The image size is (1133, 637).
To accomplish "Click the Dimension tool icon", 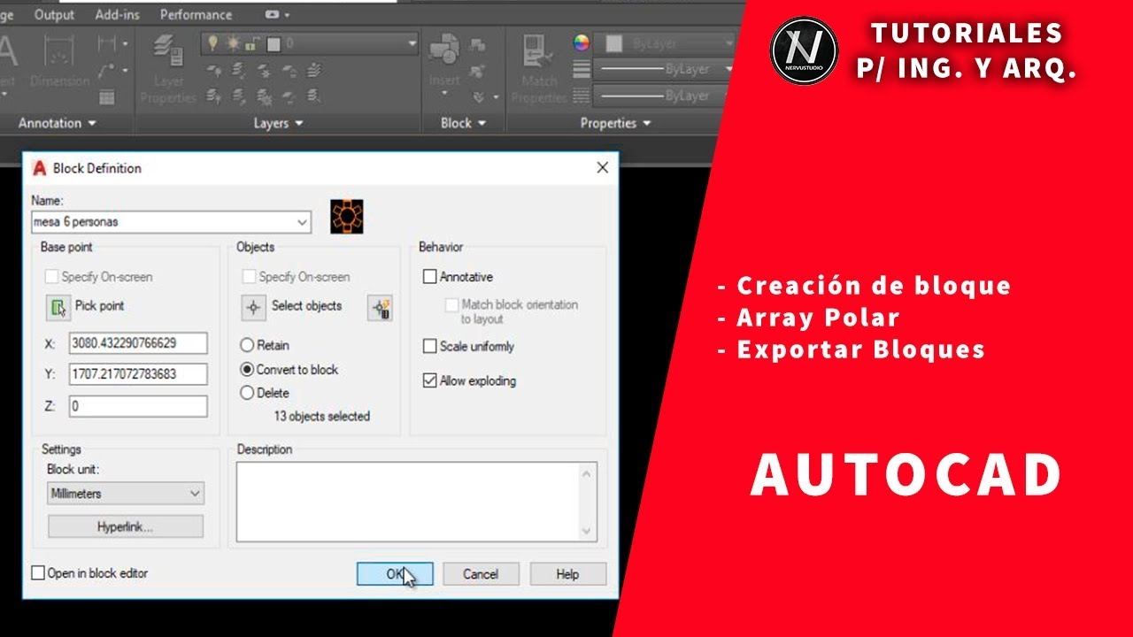I will [58, 51].
